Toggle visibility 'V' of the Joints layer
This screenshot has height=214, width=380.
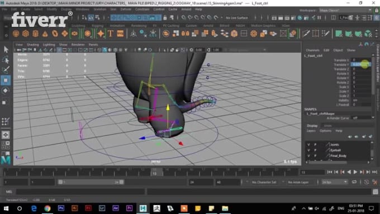tap(308, 145)
